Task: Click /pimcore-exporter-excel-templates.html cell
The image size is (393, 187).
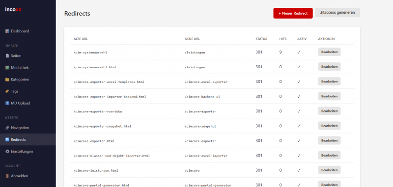Action: [109, 82]
